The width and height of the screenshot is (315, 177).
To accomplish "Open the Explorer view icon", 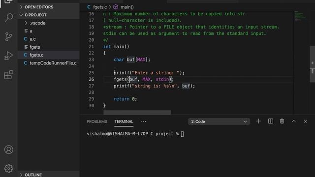I will [x=8, y=1].
